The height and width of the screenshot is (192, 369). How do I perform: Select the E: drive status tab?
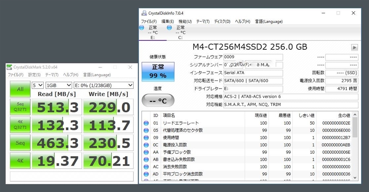pos(152,32)
